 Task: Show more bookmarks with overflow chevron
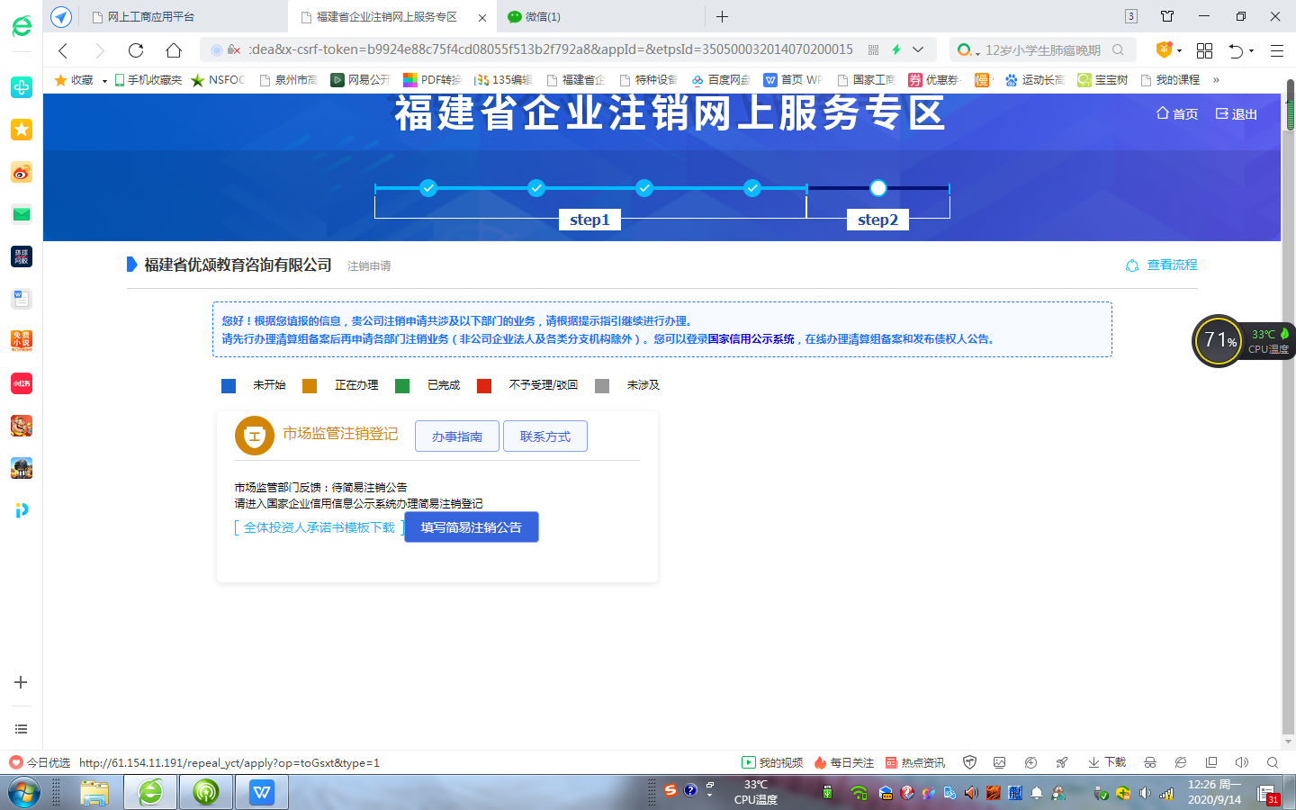point(1216,80)
